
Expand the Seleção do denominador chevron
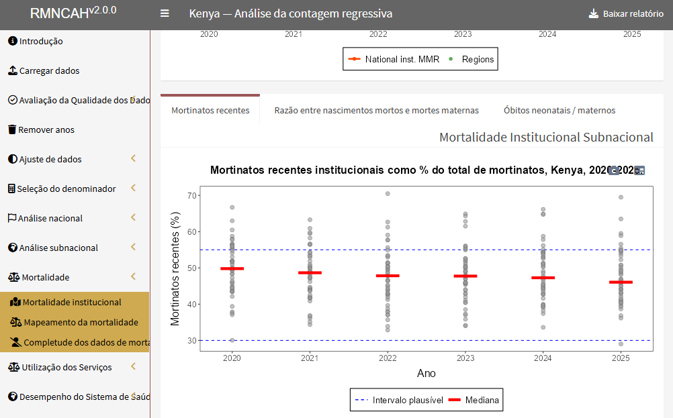[x=134, y=188]
